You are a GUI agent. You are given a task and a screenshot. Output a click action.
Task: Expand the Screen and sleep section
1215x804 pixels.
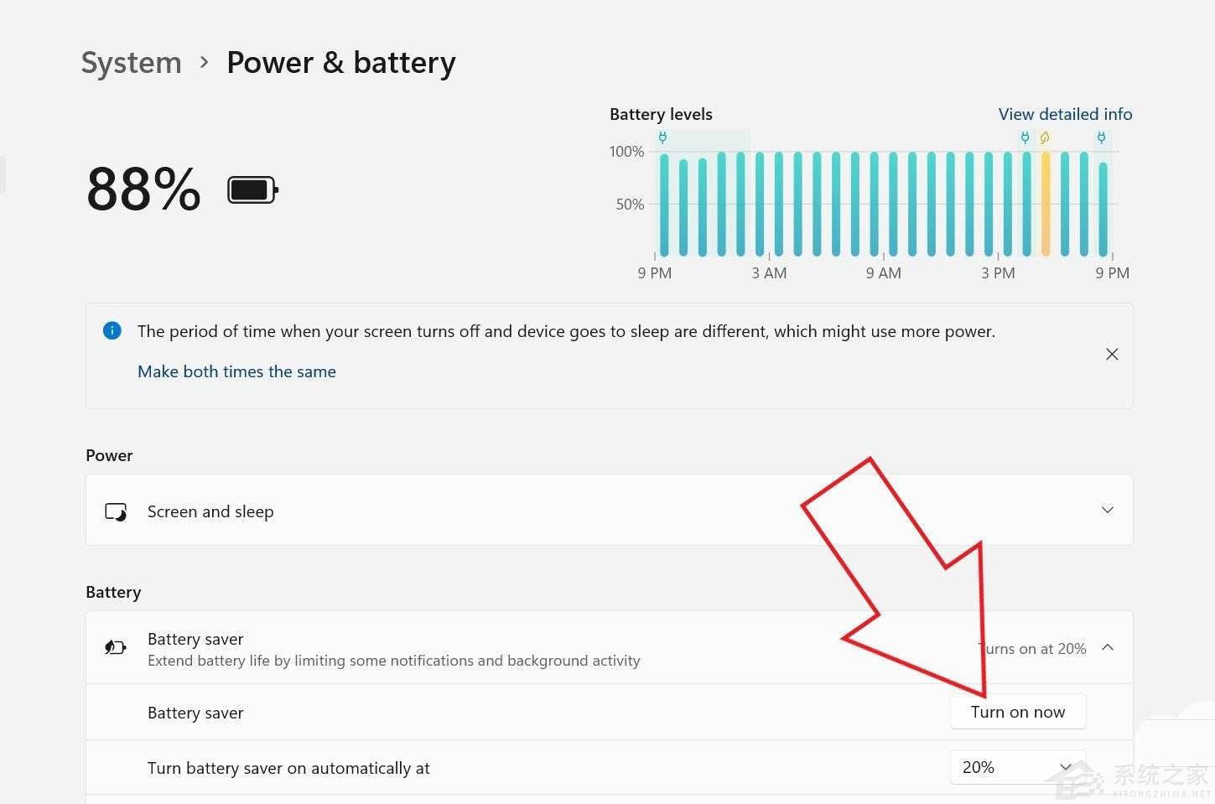(x=1107, y=510)
